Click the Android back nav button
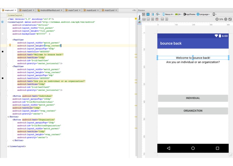This screenshot has height=166, width=233. [x=169, y=148]
